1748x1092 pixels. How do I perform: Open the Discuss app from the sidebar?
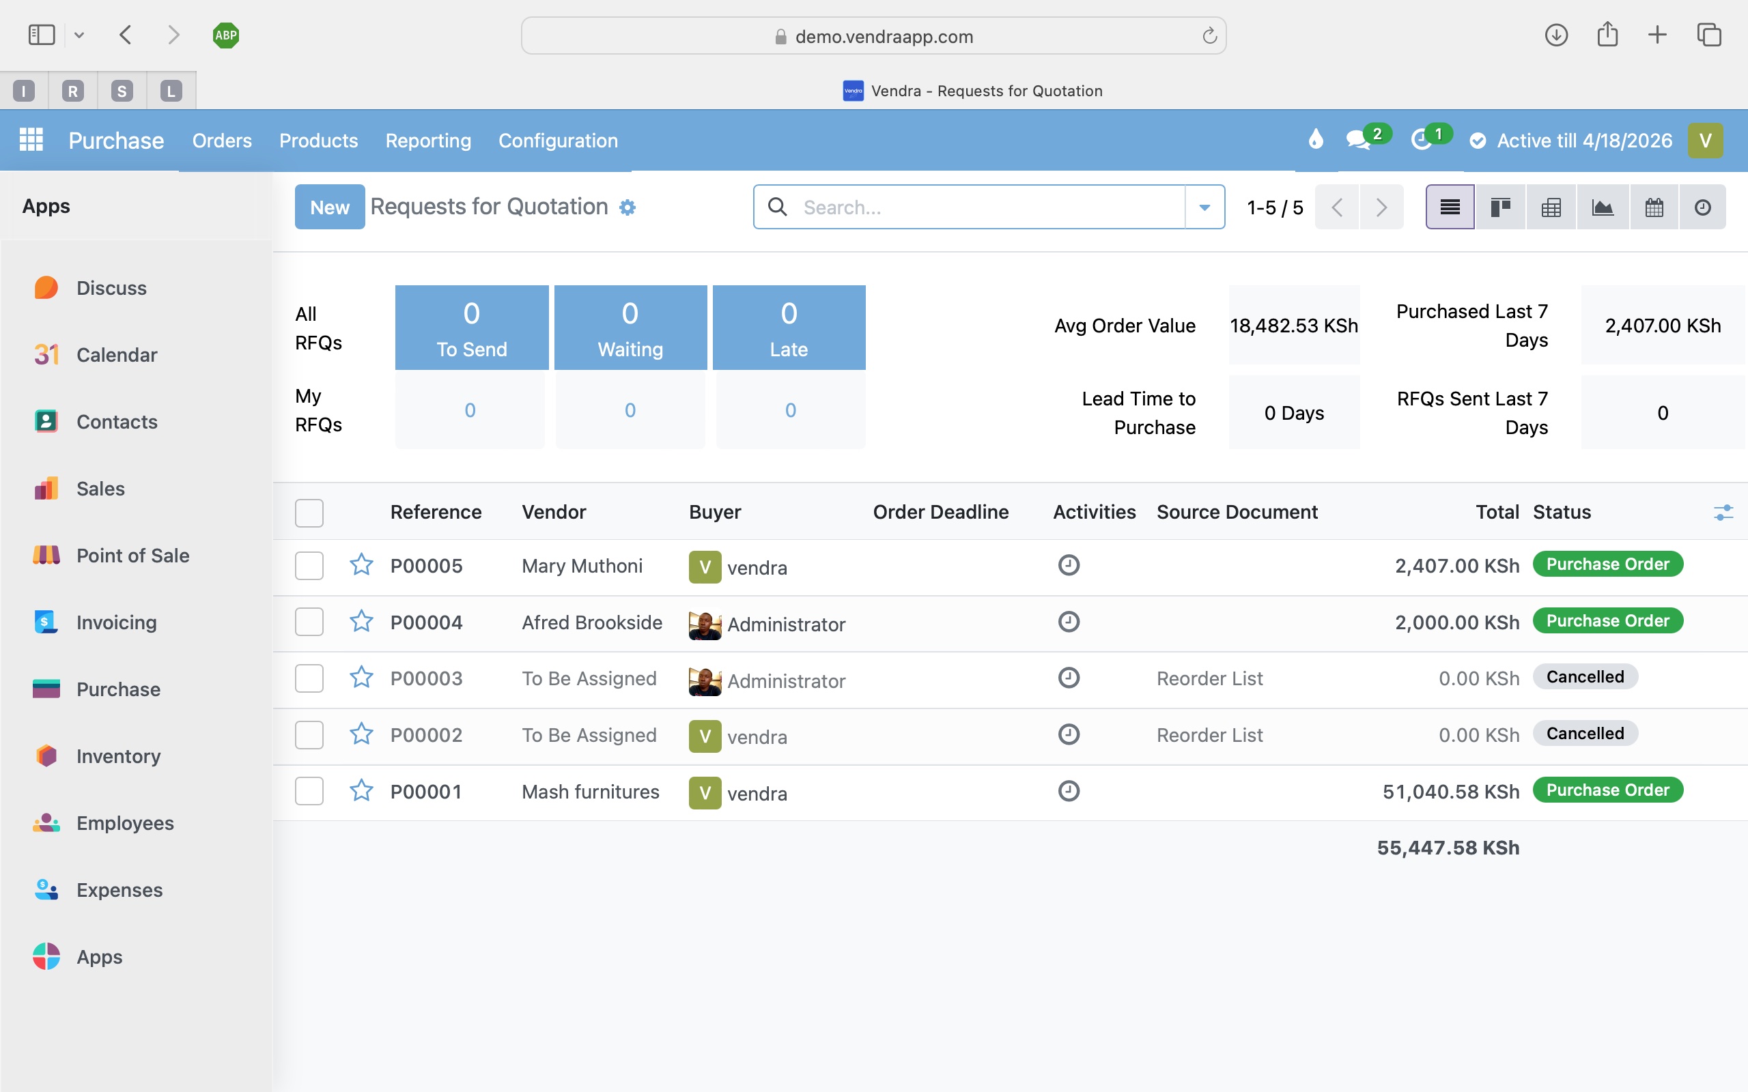(111, 287)
